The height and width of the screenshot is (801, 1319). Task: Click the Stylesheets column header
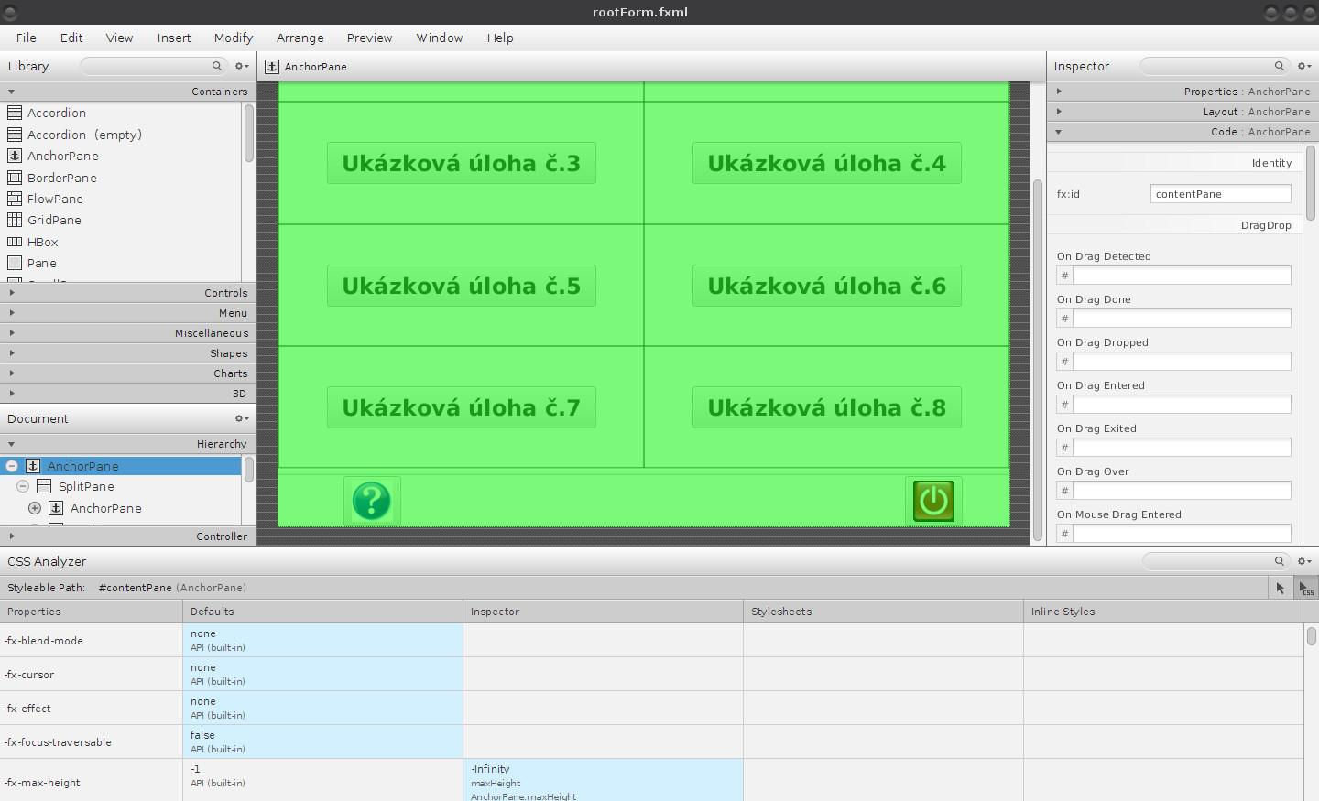coord(883,612)
